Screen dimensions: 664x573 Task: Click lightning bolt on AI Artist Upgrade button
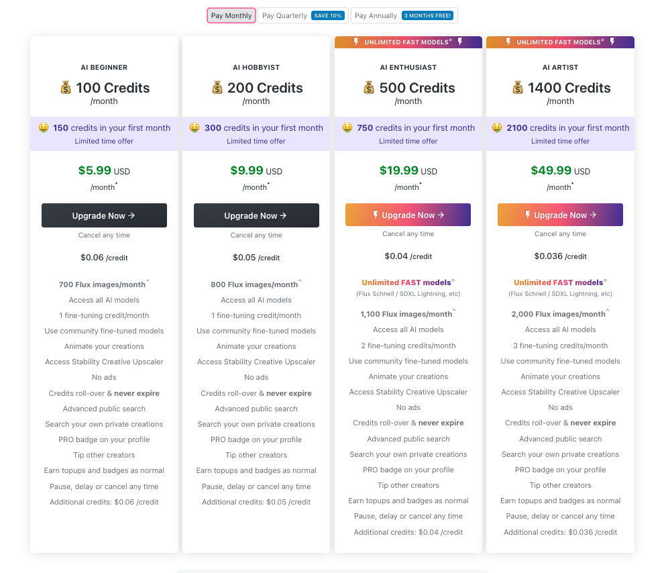(528, 215)
